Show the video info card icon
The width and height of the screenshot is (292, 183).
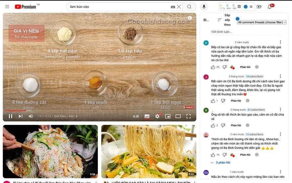[190, 18]
